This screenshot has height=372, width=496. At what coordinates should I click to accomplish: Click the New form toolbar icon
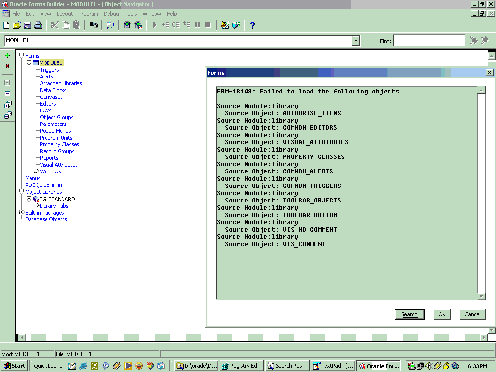coord(6,25)
